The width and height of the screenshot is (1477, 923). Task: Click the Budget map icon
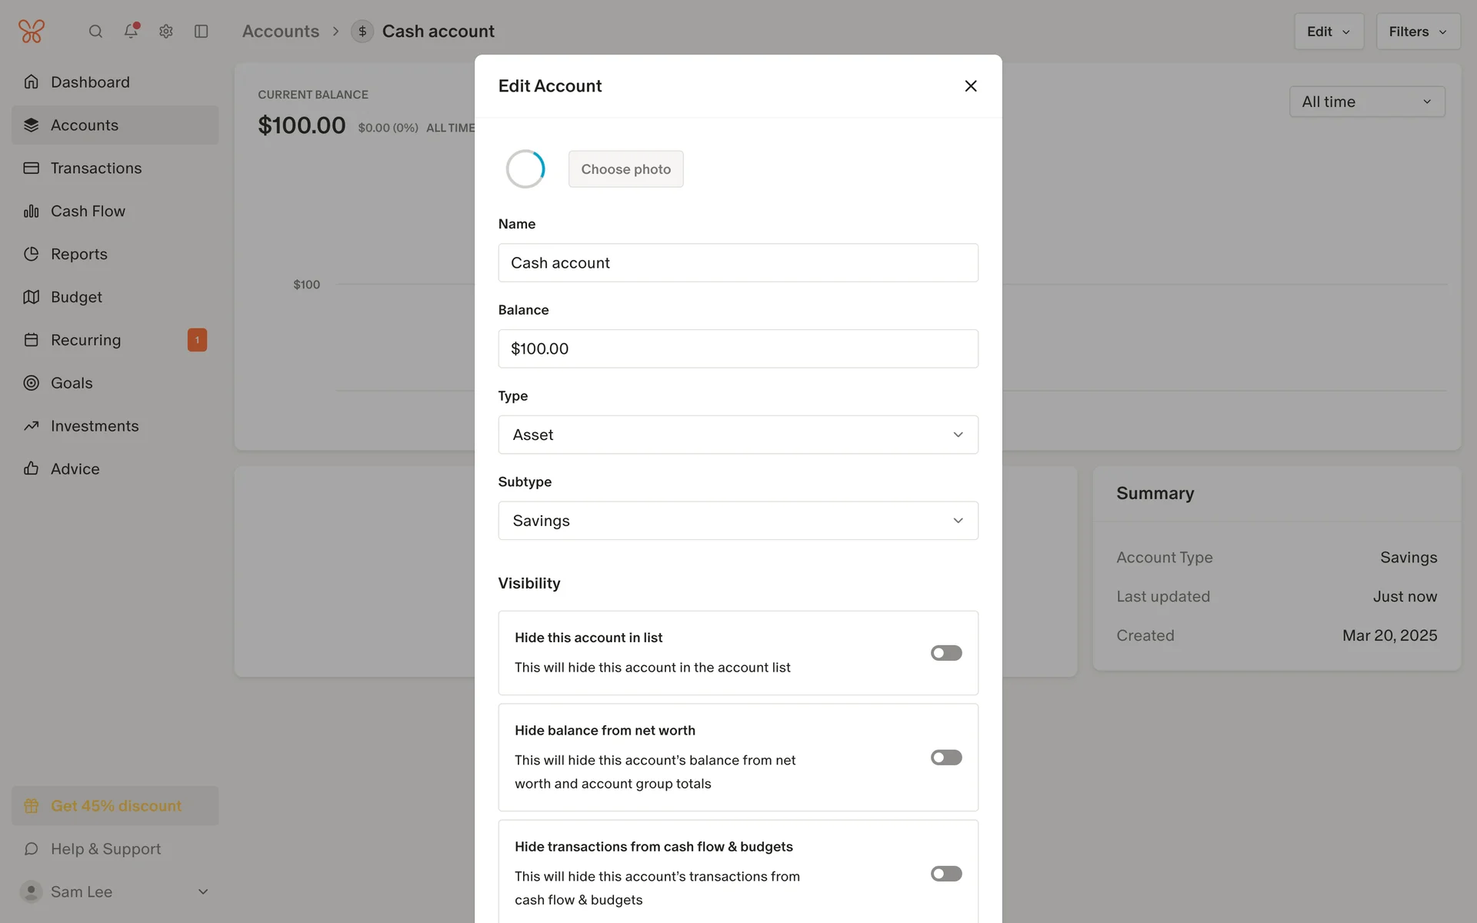(32, 297)
